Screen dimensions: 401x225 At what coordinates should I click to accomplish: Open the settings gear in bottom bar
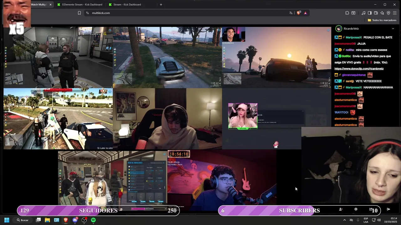pyautogui.click(x=356, y=209)
